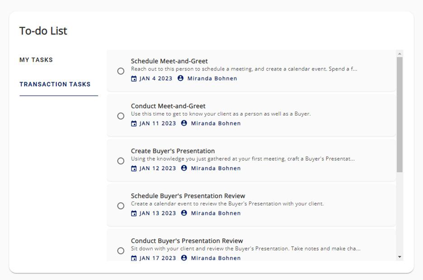
Task: Click person icon on Conduct Meet-and-Greet task
Action: (x=184, y=123)
